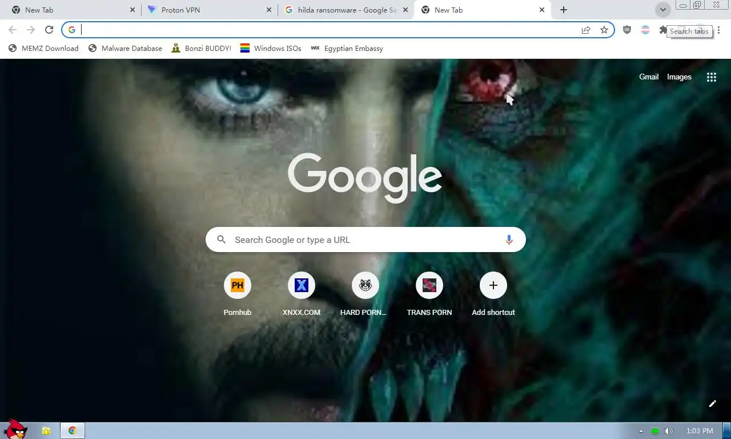Open the uBlock Origin extension
The image size is (731, 439).
(627, 30)
